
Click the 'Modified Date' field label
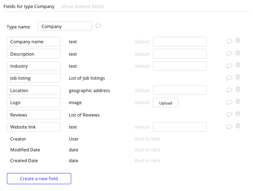pyautogui.click(x=25, y=150)
